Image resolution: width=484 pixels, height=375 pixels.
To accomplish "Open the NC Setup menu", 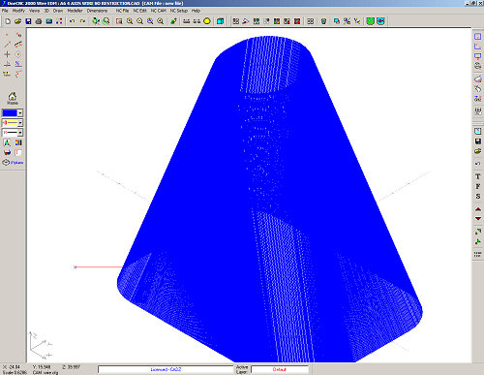I will pyautogui.click(x=179, y=11).
